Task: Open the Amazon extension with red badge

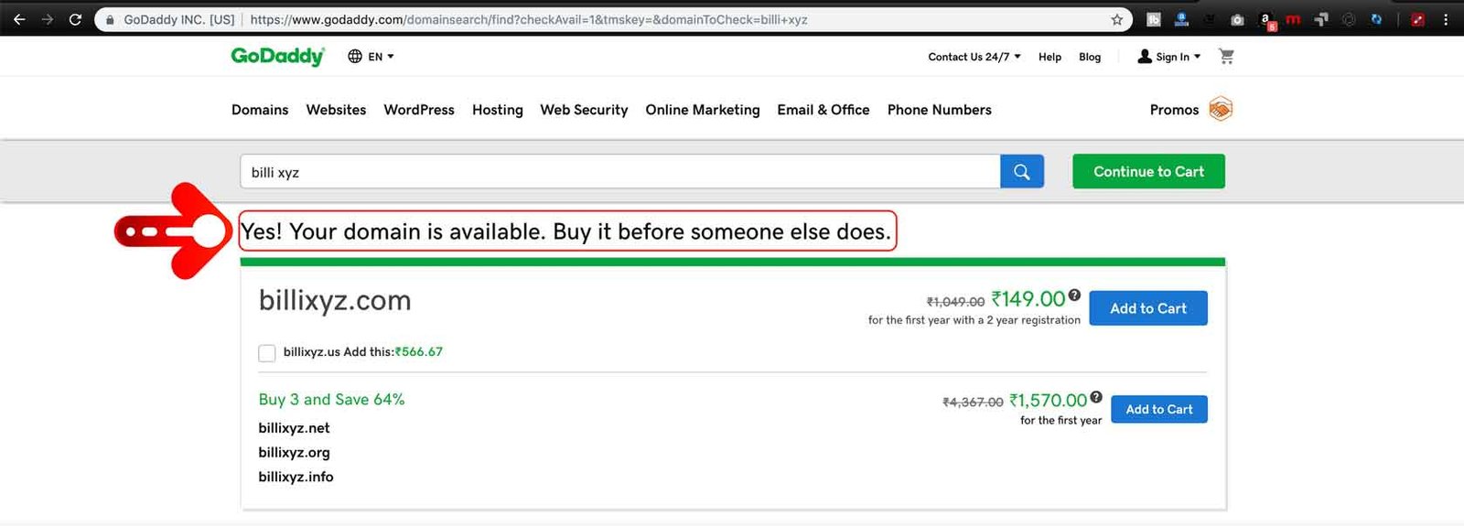Action: (1267, 20)
